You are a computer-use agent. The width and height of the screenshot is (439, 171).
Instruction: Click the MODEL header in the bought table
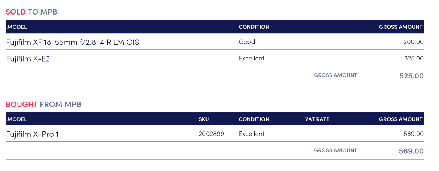pyautogui.click(x=17, y=119)
